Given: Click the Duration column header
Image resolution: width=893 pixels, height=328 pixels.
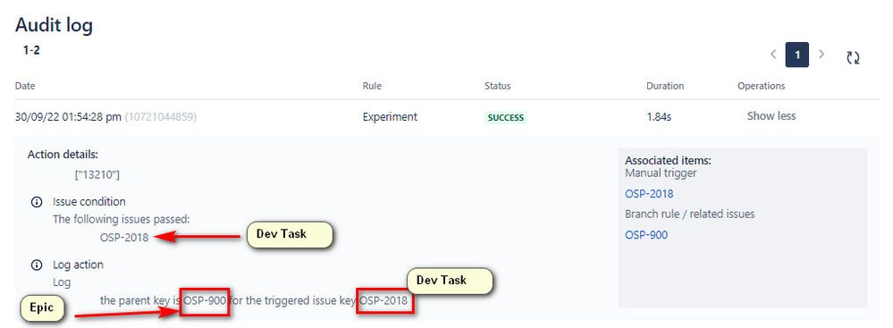Looking at the screenshot, I should 665,86.
